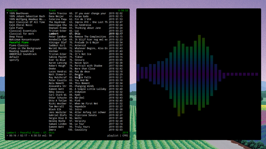Select "Classical Essentials" playlist
266x149 pixels.
tap(23, 31)
